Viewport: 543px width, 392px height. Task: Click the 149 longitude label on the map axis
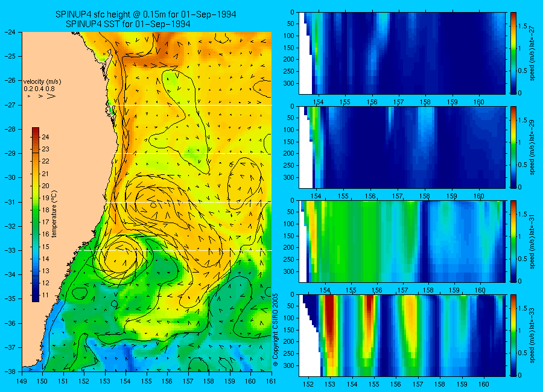pos(22,381)
